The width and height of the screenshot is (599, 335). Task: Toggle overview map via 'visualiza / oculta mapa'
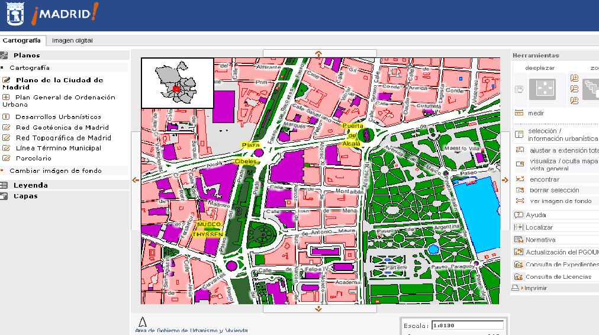click(x=520, y=164)
